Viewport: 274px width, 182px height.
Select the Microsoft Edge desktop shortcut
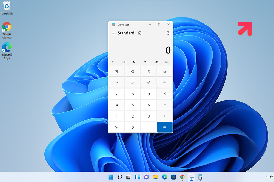click(7, 51)
